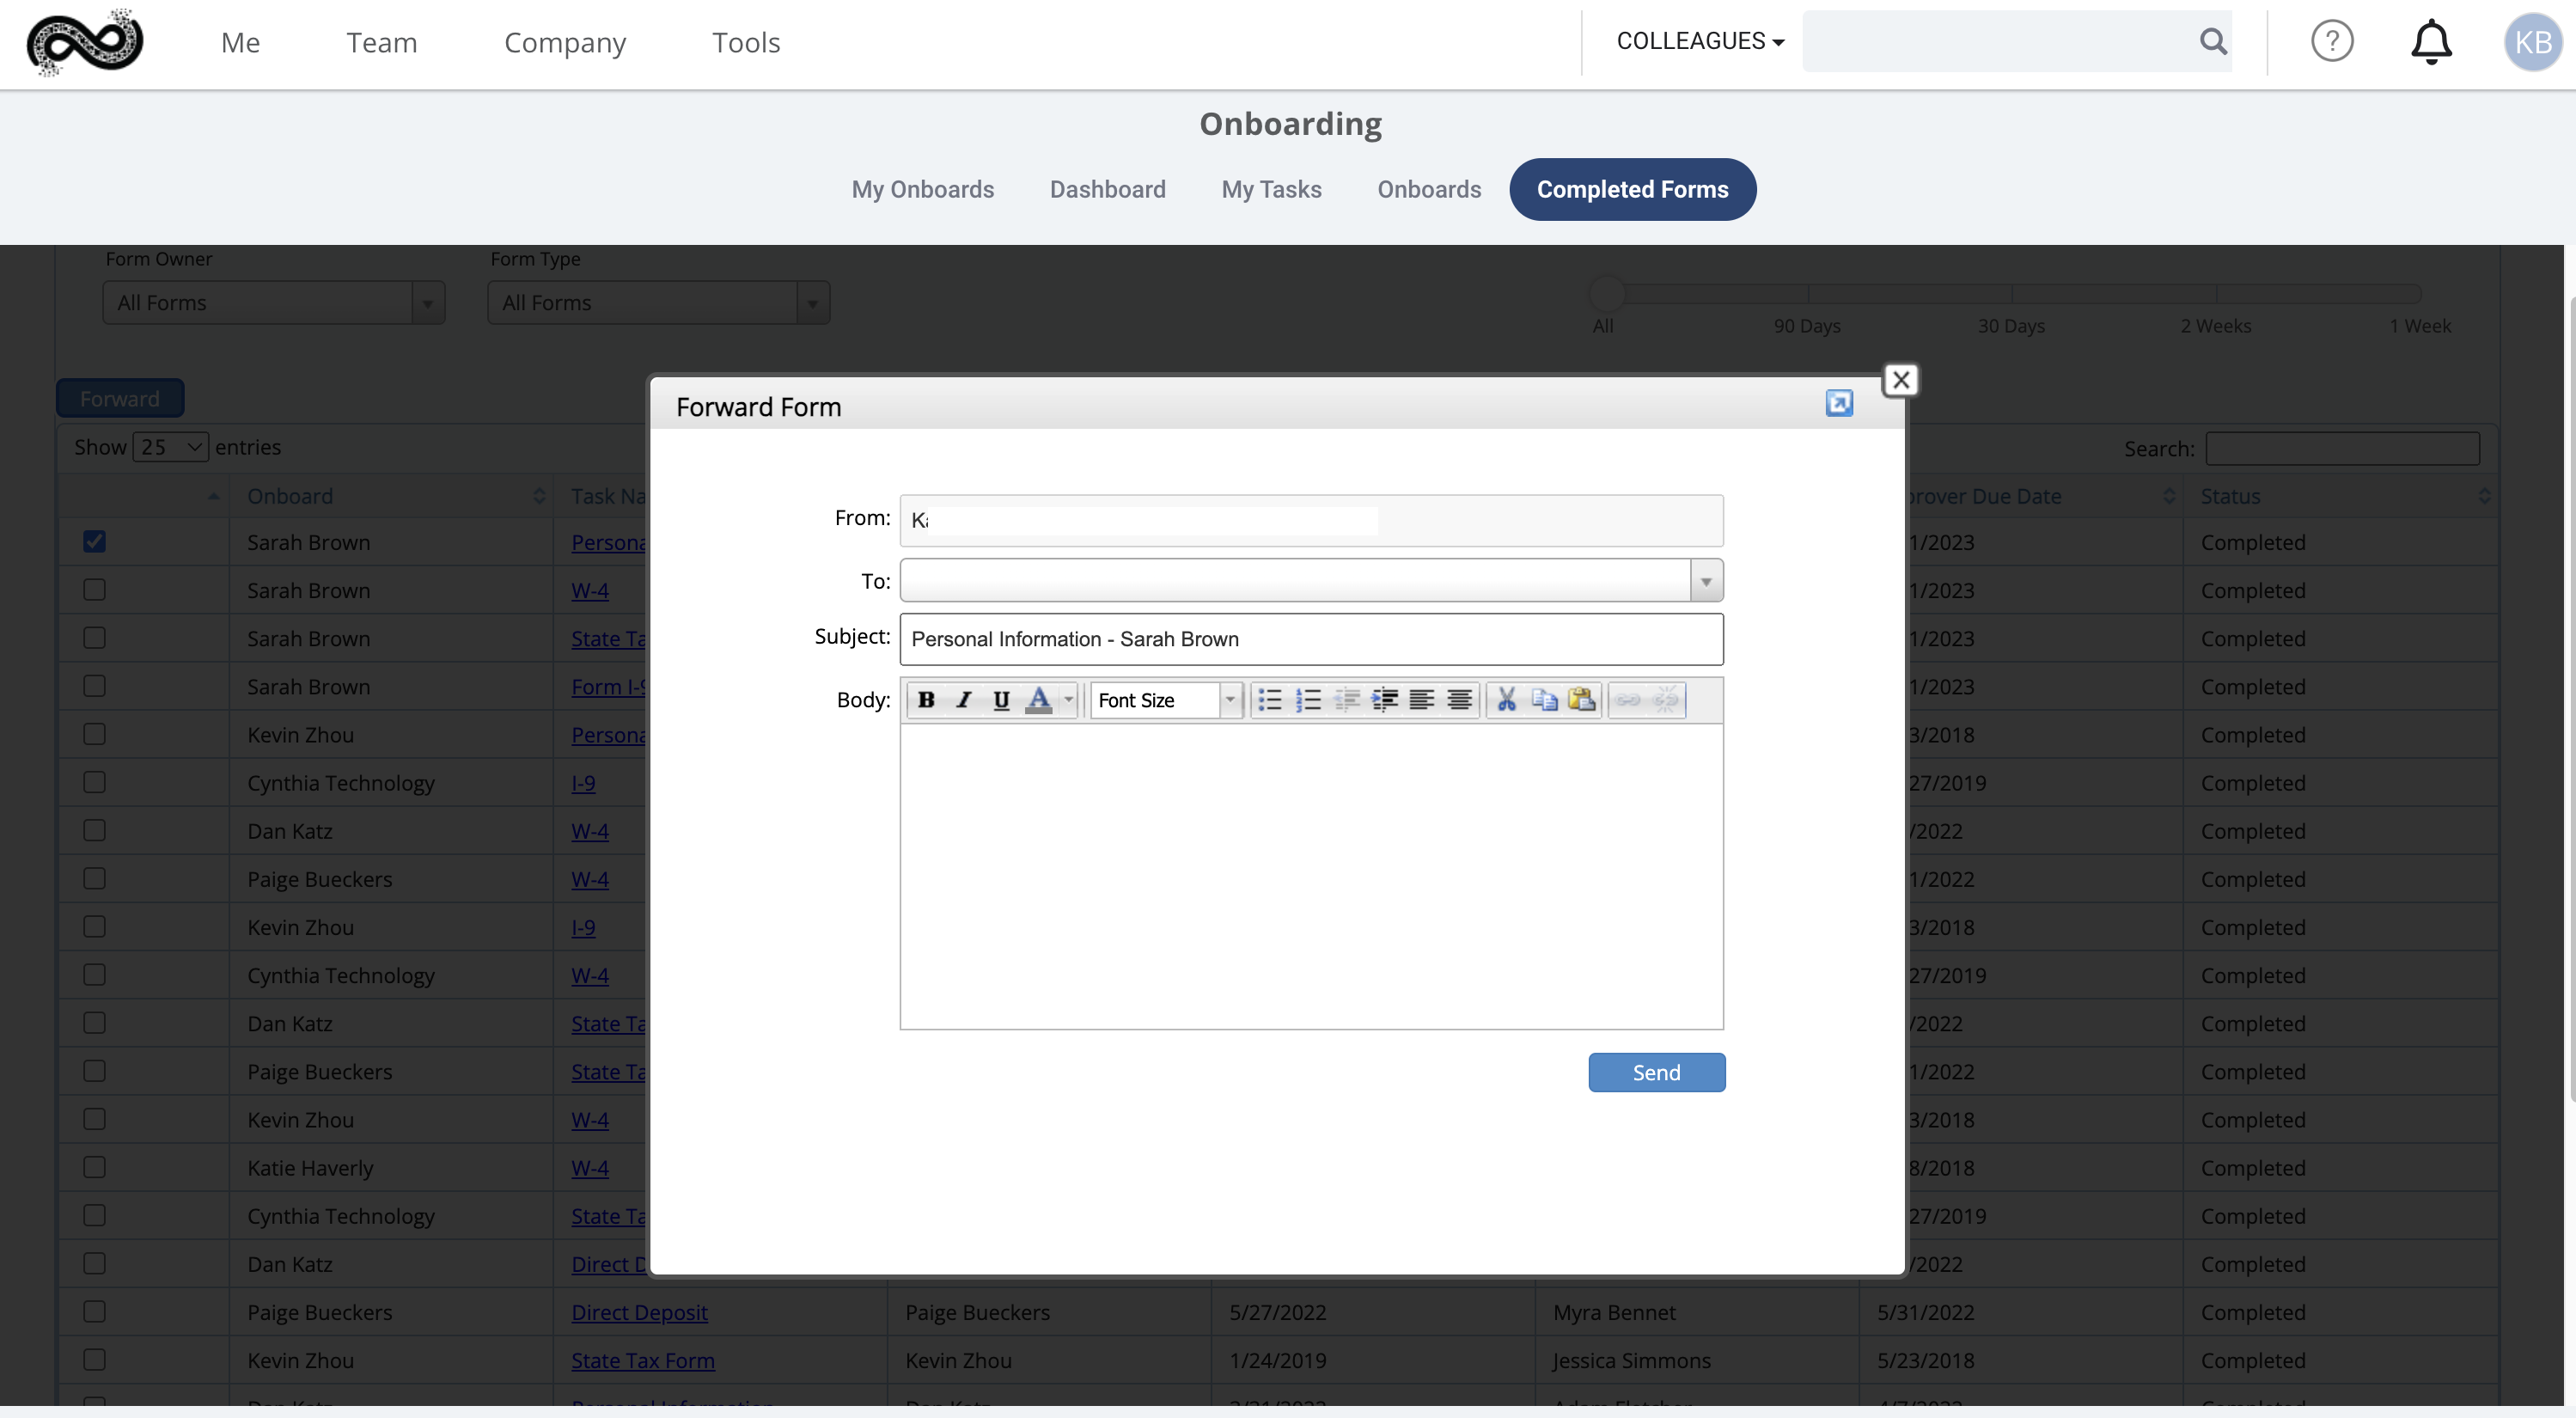This screenshot has width=2576, height=1418.
Task: Select the Completed Forms tab
Action: click(1632, 190)
